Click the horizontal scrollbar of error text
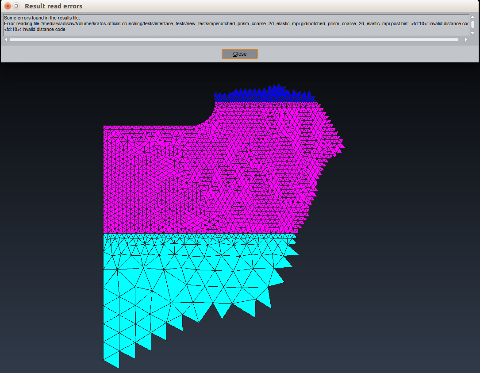 click(234, 39)
